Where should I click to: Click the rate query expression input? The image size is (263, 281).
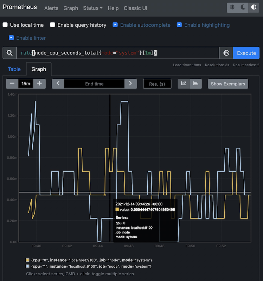coord(118,53)
